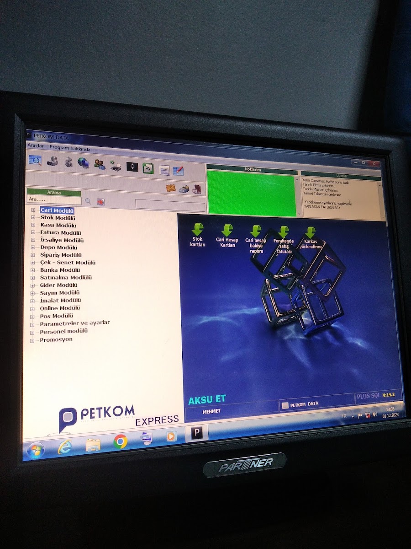Click the PLUS SQL V:14.2 version label
This screenshot has height=549, width=411.
(x=375, y=396)
